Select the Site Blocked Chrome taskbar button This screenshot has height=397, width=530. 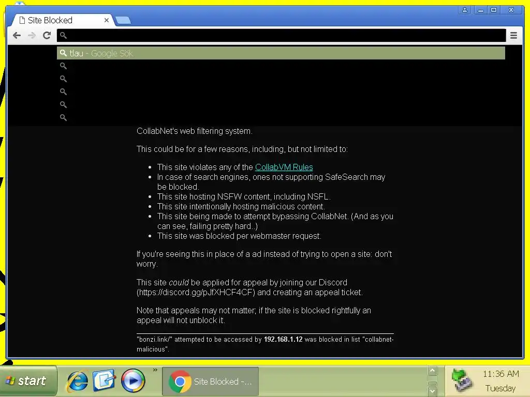tap(210, 381)
